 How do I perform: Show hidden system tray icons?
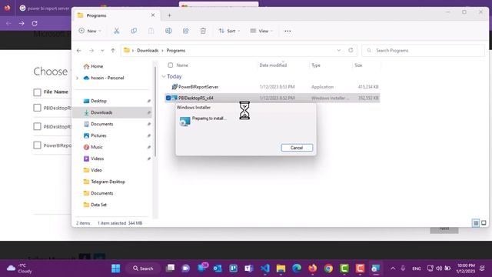(x=393, y=269)
